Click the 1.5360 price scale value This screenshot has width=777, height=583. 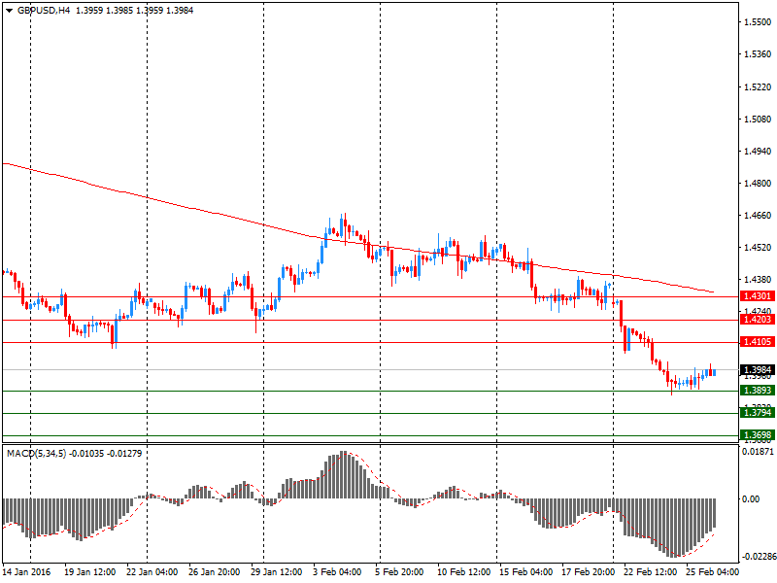pos(759,54)
